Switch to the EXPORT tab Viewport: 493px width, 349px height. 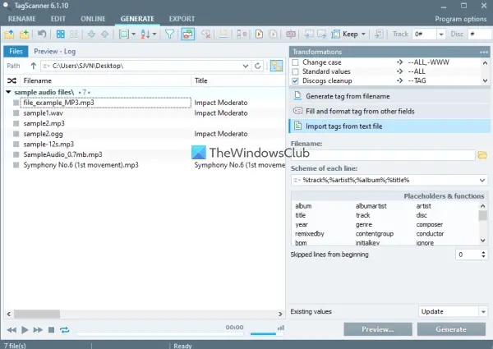coord(182,19)
